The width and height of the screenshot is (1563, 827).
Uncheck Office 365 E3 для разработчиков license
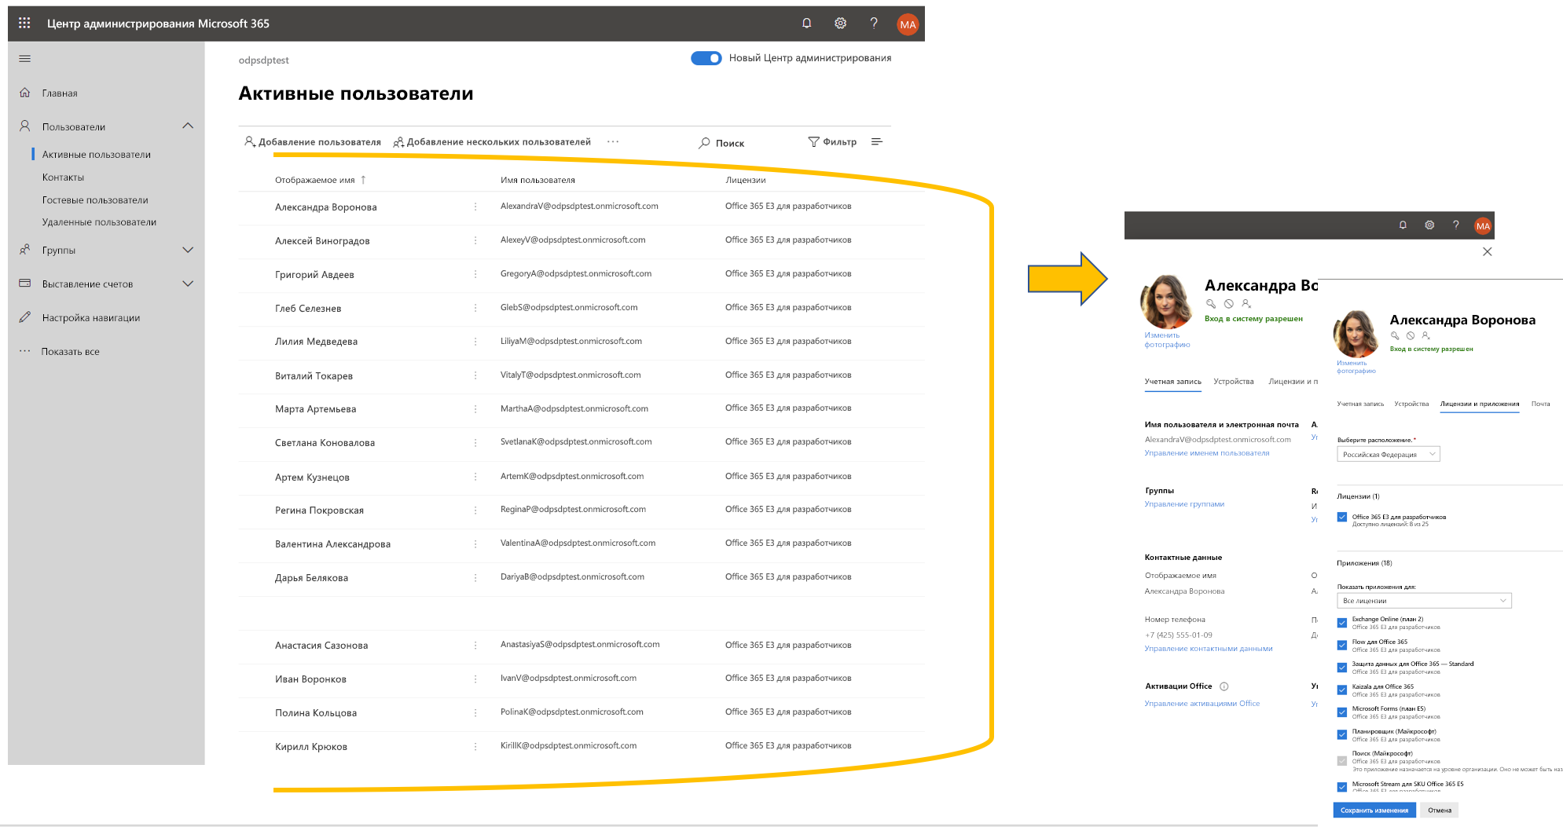click(x=1341, y=516)
